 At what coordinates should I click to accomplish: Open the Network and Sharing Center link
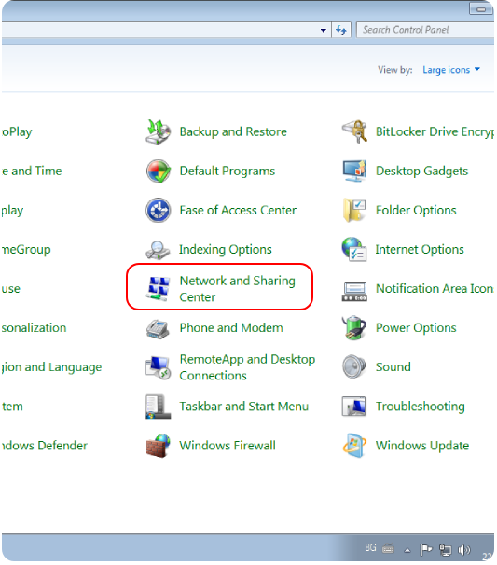click(x=237, y=289)
